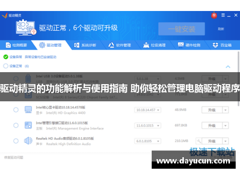Click the motherboard icon for Intel管理引擎接口驱动
The height and width of the screenshot is (173, 240).
28,125
